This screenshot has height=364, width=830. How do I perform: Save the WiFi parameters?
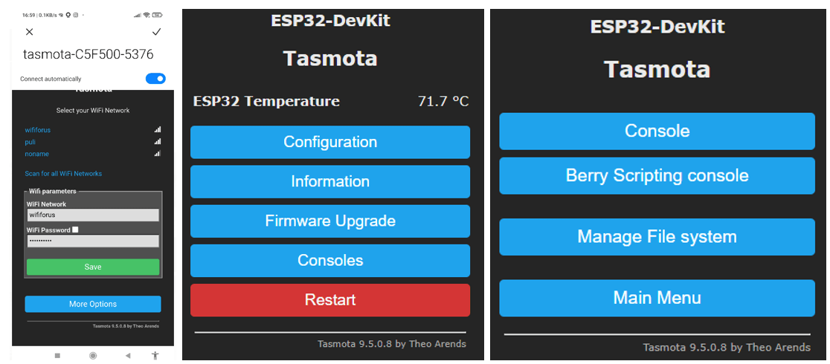(93, 267)
